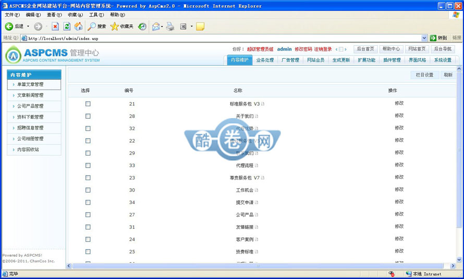Click page icon next to 标准服务包 V3
Image resolution: width=464 pixels, height=279 pixels.
pyautogui.click(x=263, y=104)
